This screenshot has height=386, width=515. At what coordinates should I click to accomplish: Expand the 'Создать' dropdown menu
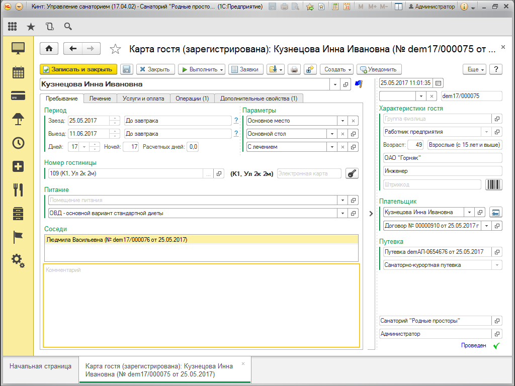337,69
